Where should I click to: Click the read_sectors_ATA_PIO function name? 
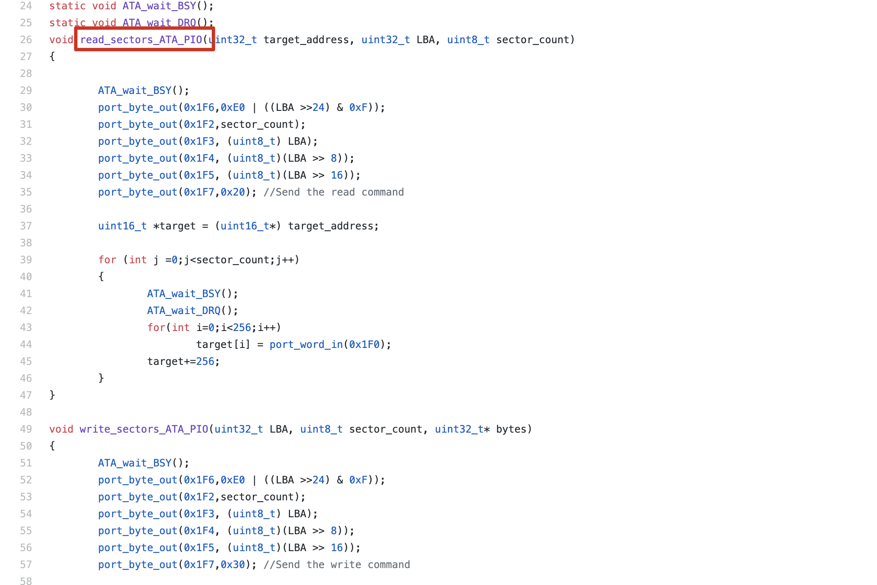(141, 39)
